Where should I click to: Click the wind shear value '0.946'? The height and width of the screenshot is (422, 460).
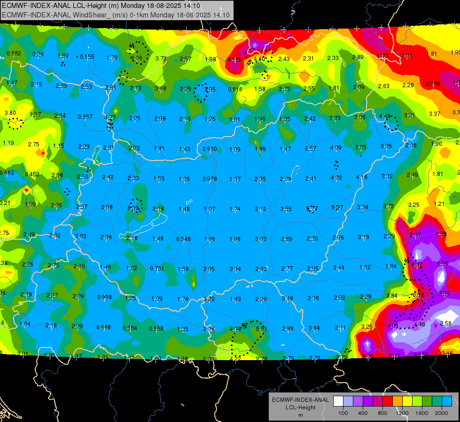(x=184, y=239)
